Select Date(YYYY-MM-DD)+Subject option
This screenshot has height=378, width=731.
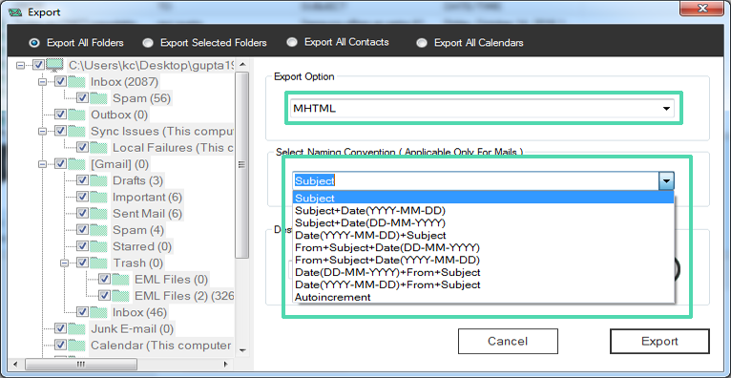483,236
